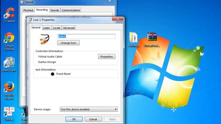The image size is (221, 124).
Task: Select the Playback tab in Sound window
Action: click(28, 10)
